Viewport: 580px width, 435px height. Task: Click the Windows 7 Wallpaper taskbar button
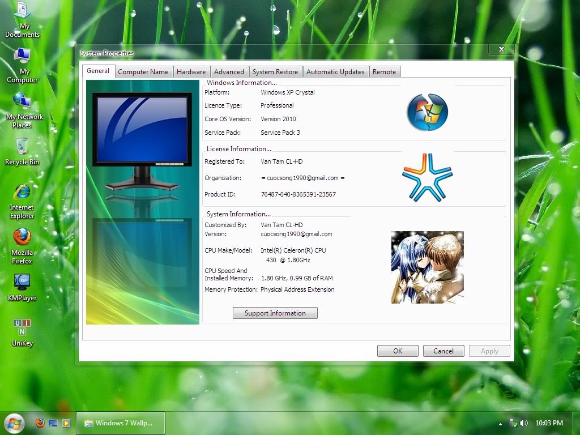click(x=120, y=423)
